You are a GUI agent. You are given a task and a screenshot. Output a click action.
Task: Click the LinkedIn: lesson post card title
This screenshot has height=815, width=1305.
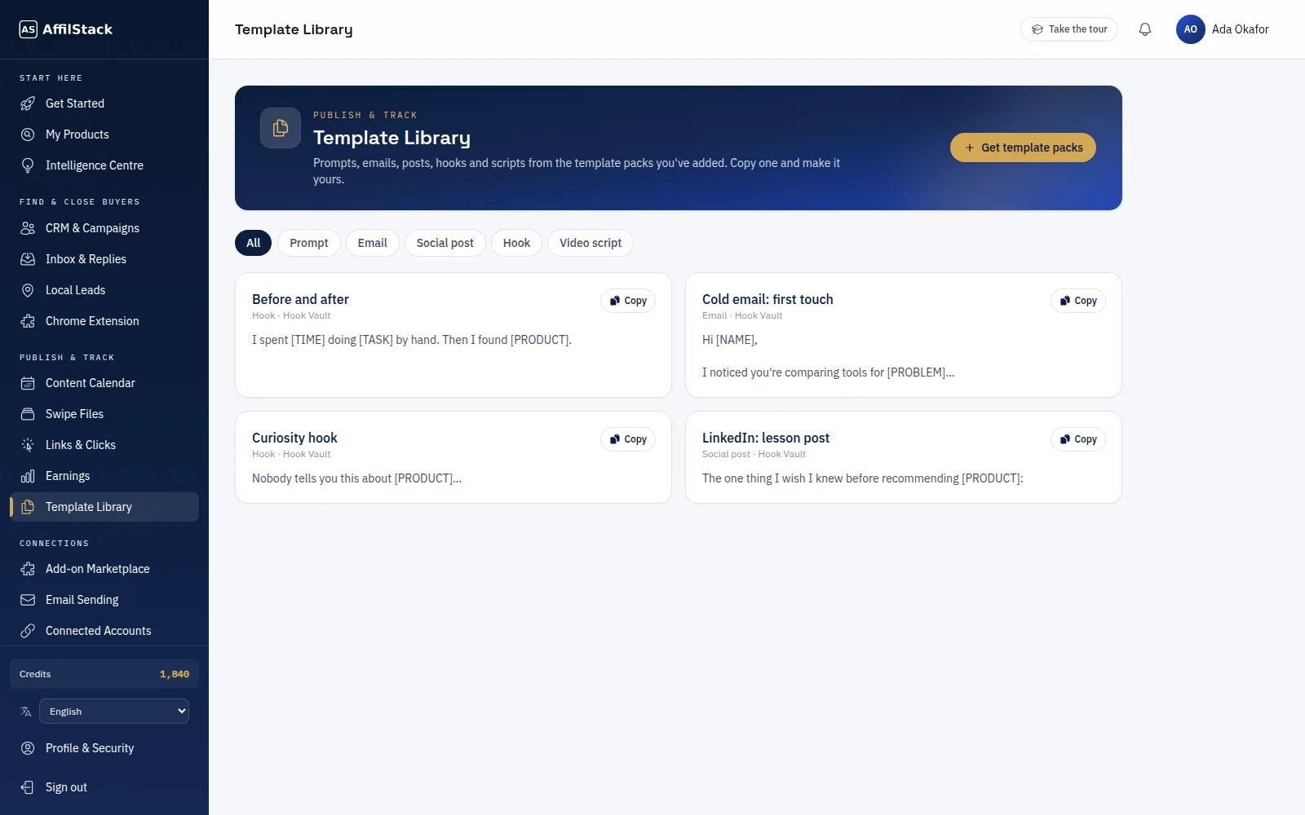point(766,438)
